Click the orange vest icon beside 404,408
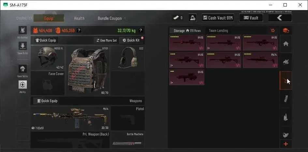Screen dimensions: 308x152 (35, 31)
